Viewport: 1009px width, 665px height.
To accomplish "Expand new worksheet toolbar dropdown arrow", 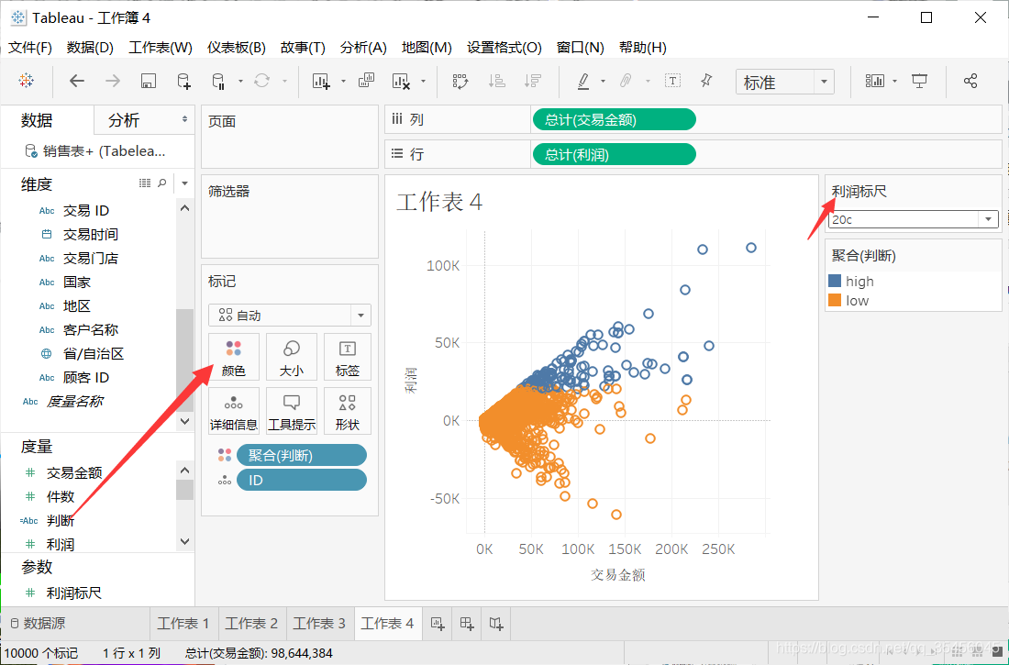I will pyautogui.click(x=343, y=81).
